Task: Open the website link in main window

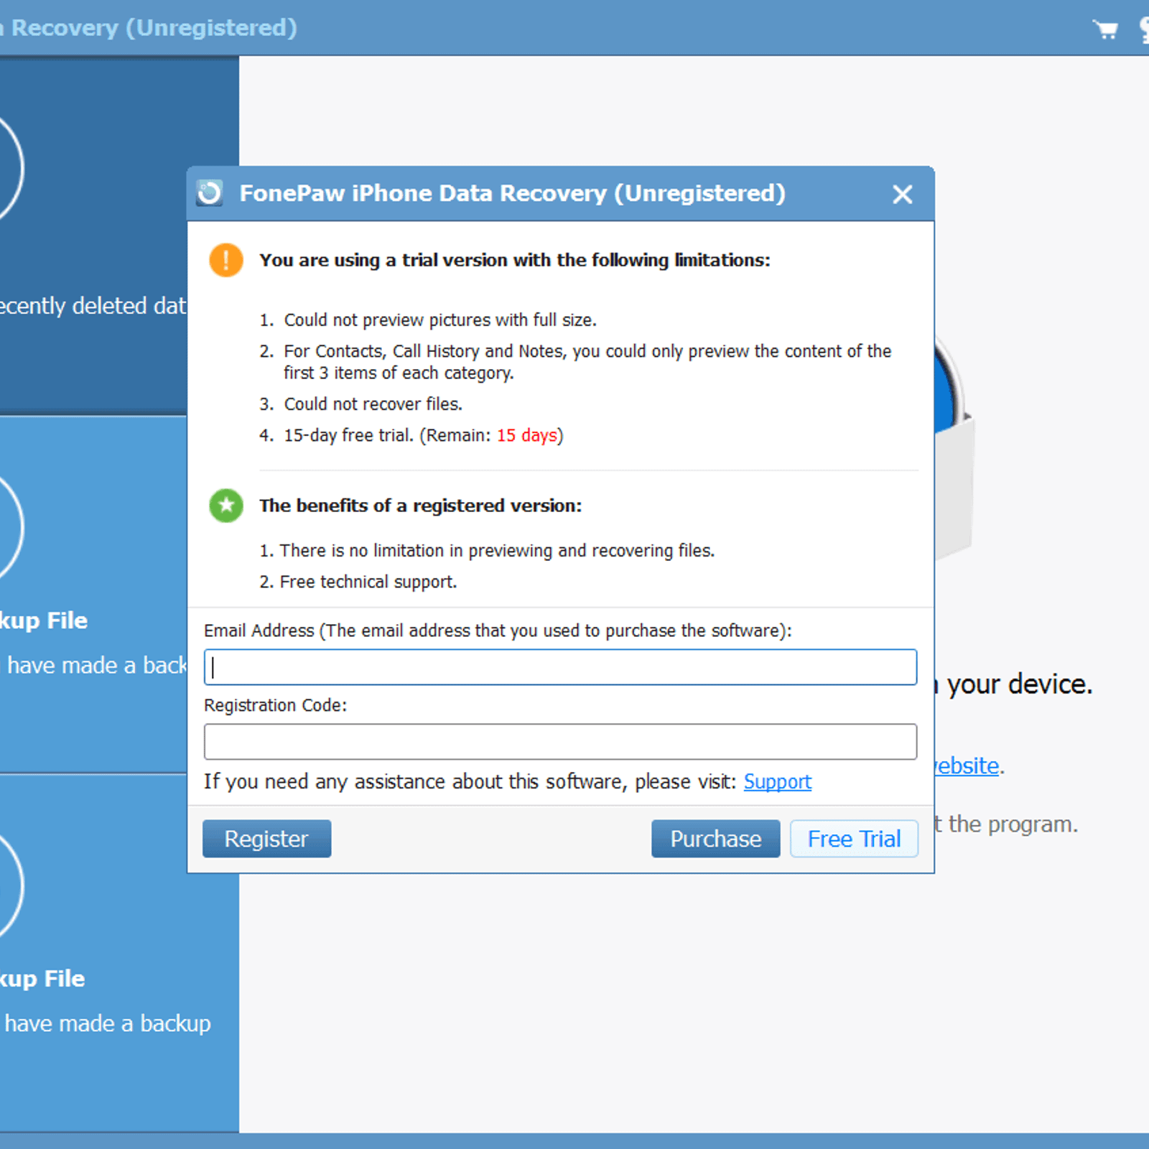Action: point(967,766)
